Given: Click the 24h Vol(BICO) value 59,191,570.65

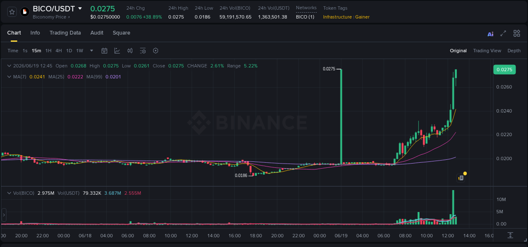Looking at the screenshot, I should (x=235, y=17).
